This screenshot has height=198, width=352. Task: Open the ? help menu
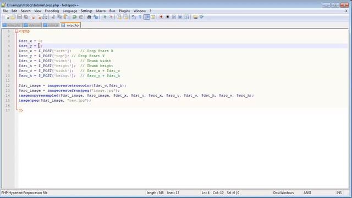tap(150, 11)
